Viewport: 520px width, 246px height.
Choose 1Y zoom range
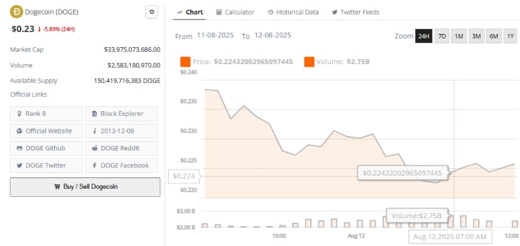511,36
